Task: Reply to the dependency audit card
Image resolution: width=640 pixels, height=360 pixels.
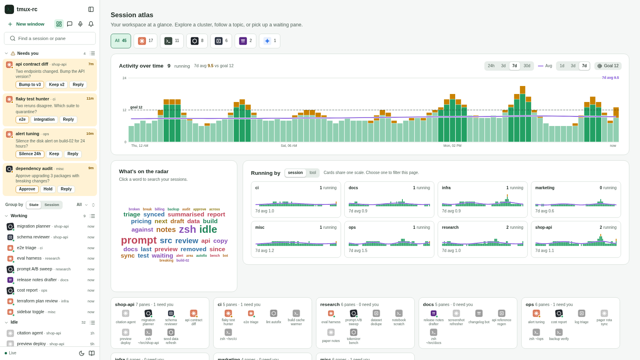Action: 66,189
